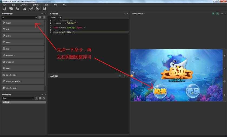The width and height of the screenshot is (227, 137).
Task: Open the 文件 menu
Action: click(5, 5)
